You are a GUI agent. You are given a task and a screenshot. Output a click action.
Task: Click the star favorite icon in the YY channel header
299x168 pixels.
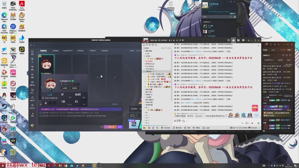click(x=174, y=40)
